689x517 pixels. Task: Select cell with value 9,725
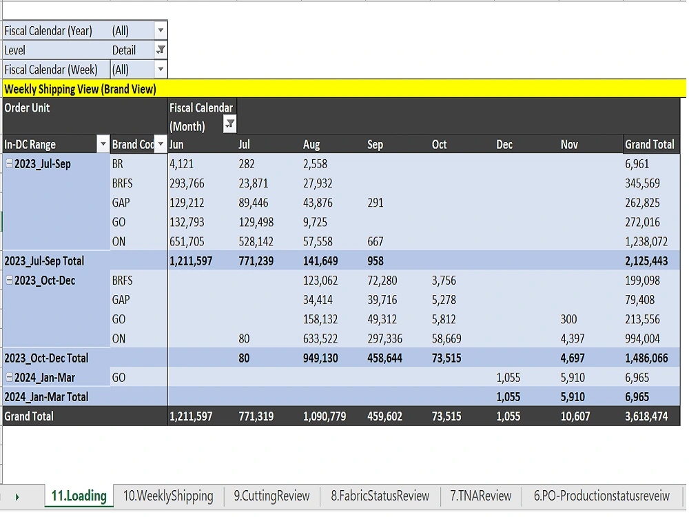[333, 222]
